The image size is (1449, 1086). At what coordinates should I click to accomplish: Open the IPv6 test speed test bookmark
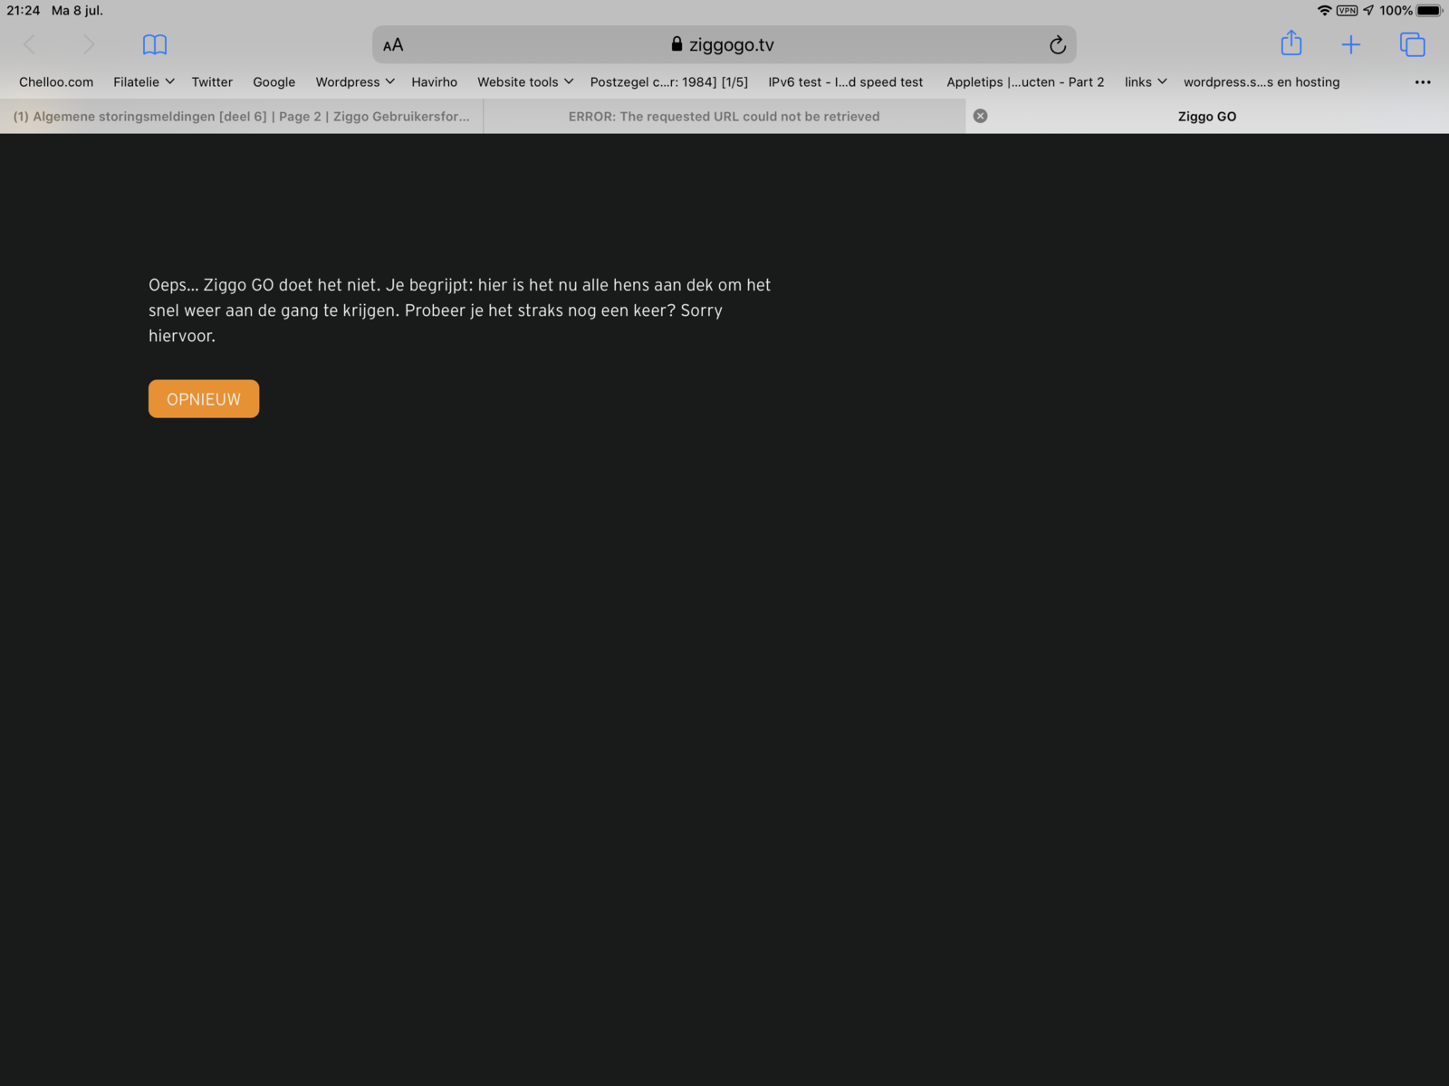click(x=846, y=81)
